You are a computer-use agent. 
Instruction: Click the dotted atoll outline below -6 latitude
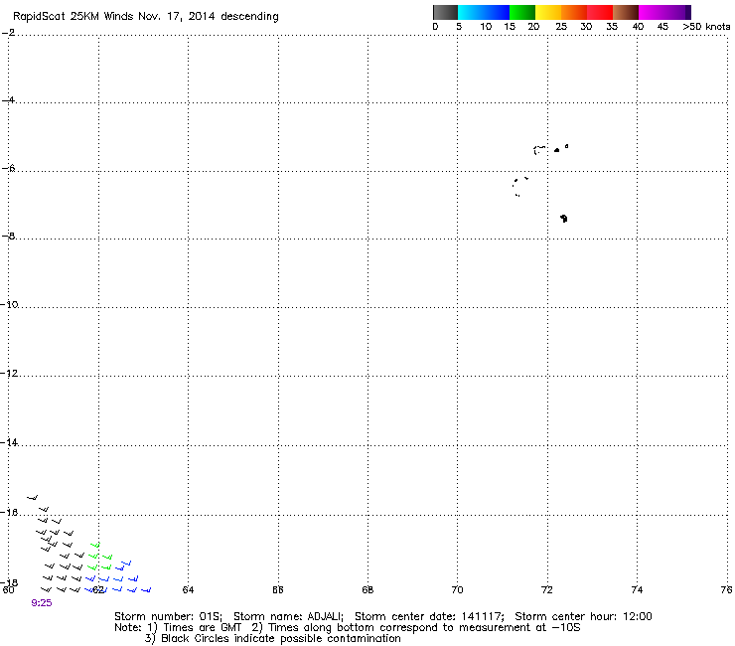coord(519,186)
